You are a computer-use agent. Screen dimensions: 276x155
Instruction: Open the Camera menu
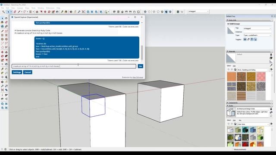click(20, 8)
